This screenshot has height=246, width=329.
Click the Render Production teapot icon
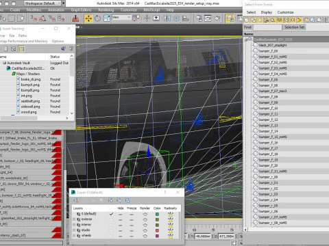pyautogui.click(x=217, y=18)
